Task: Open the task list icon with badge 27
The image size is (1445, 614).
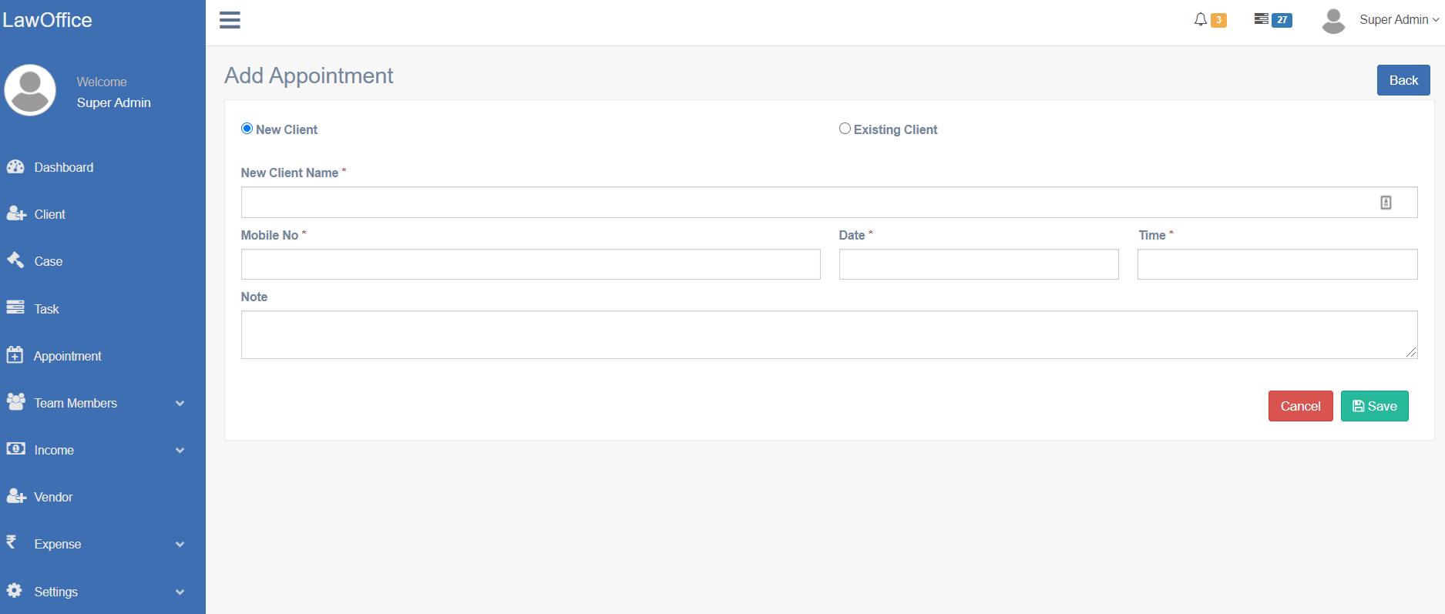Action: 1262,19
